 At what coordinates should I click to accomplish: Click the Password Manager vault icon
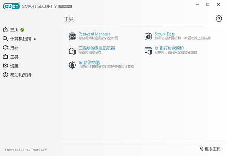(72, 36)
